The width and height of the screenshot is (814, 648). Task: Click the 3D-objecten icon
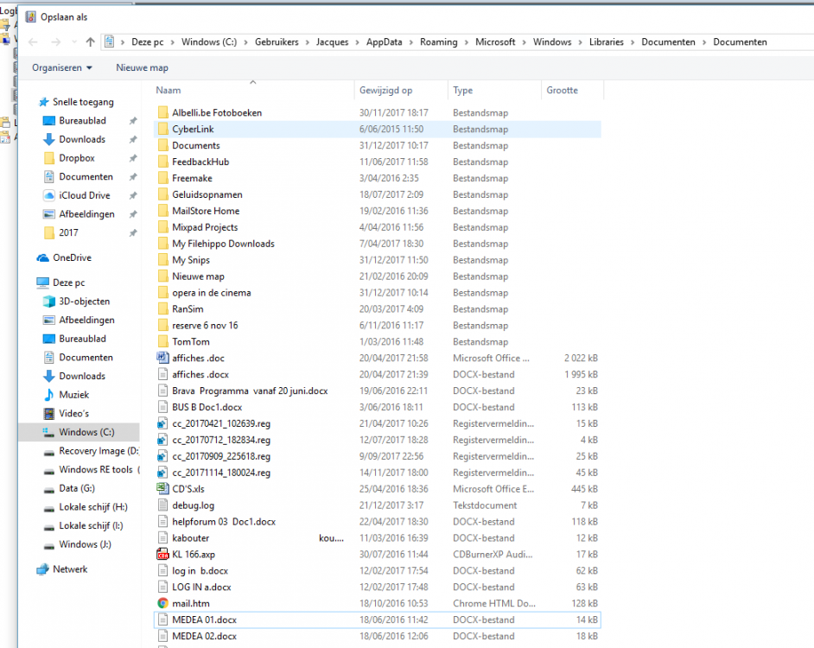49,302
